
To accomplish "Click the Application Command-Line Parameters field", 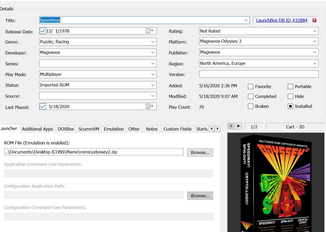I will [x=108, y=173].
